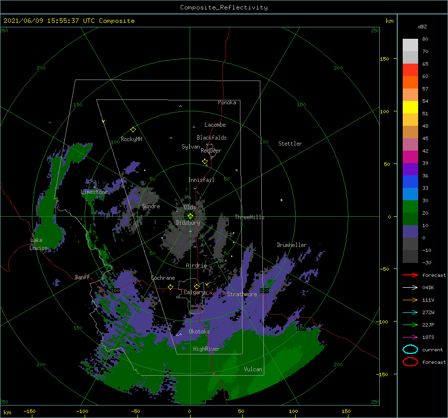
Task: Click the 'Cochrane' city label
Action: coord(163,278)
